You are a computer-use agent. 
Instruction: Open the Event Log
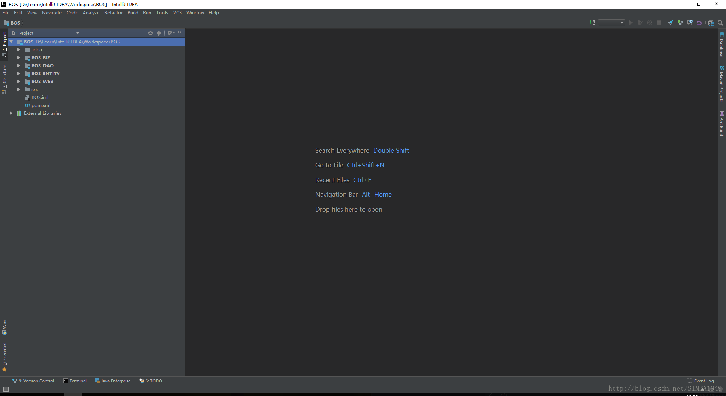[x=700, y=381]
